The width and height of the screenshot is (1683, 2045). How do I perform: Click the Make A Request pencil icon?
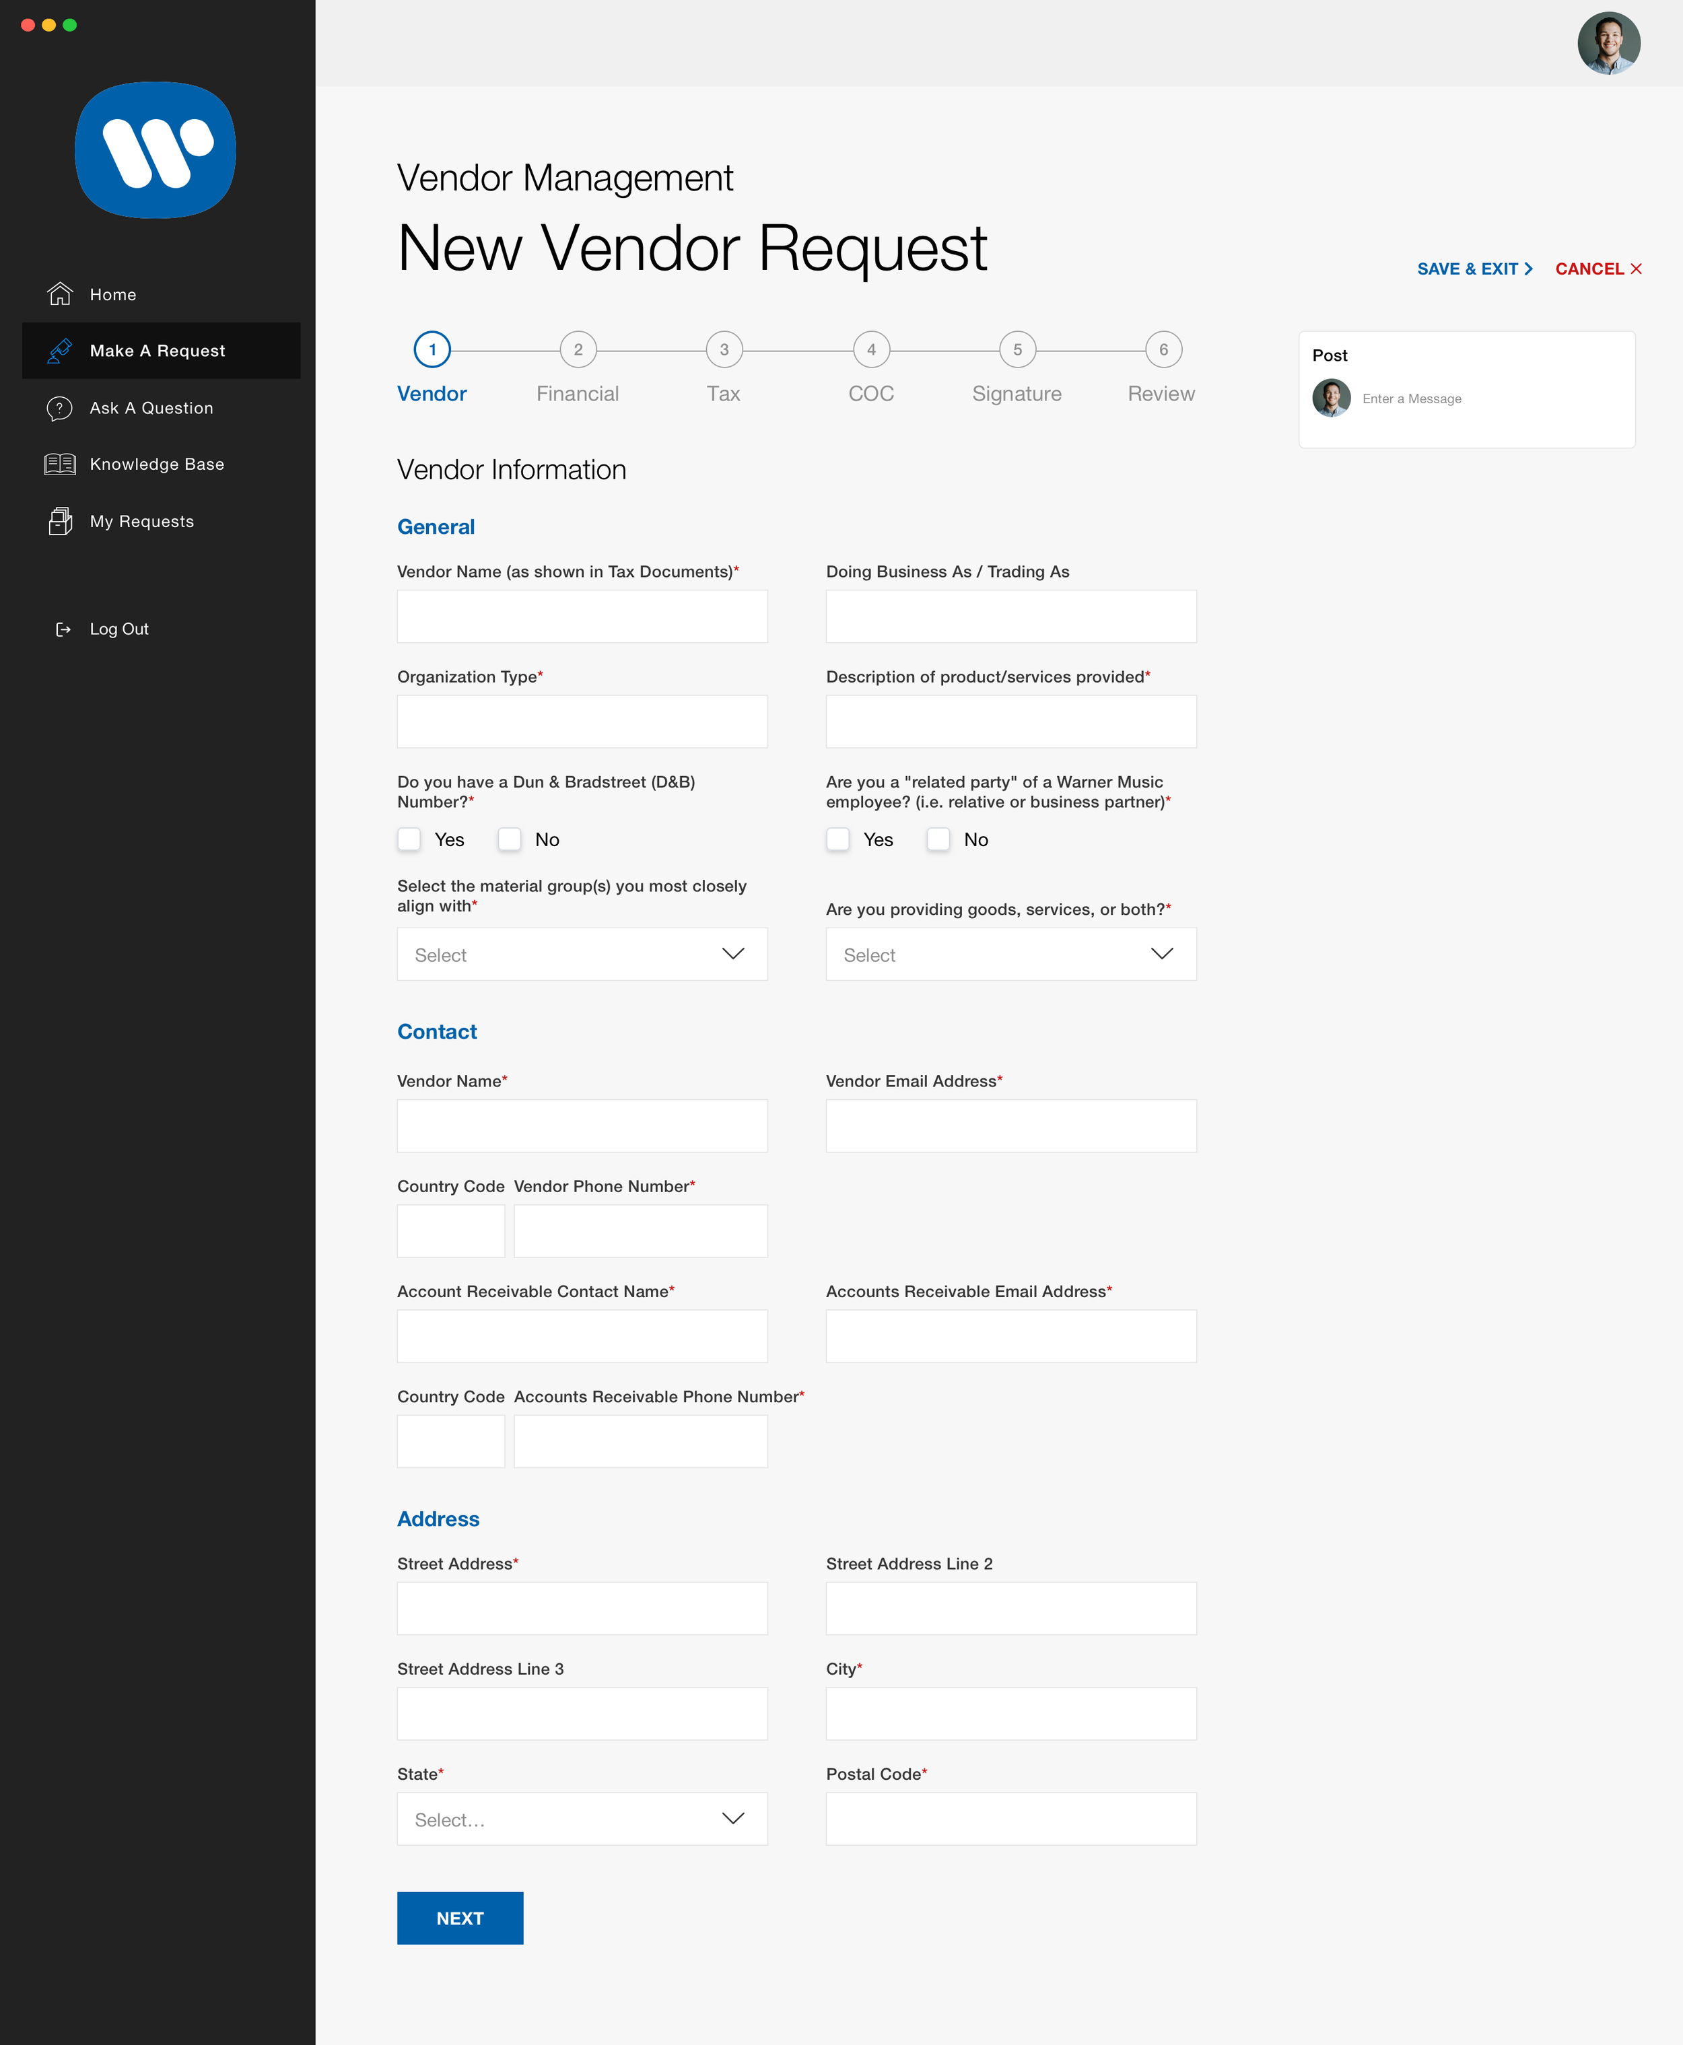coord(59,350)
